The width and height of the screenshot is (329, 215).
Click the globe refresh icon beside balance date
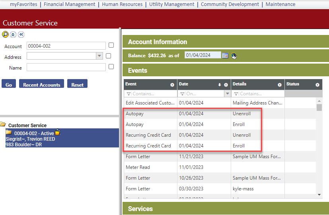(x=234, y=56)
